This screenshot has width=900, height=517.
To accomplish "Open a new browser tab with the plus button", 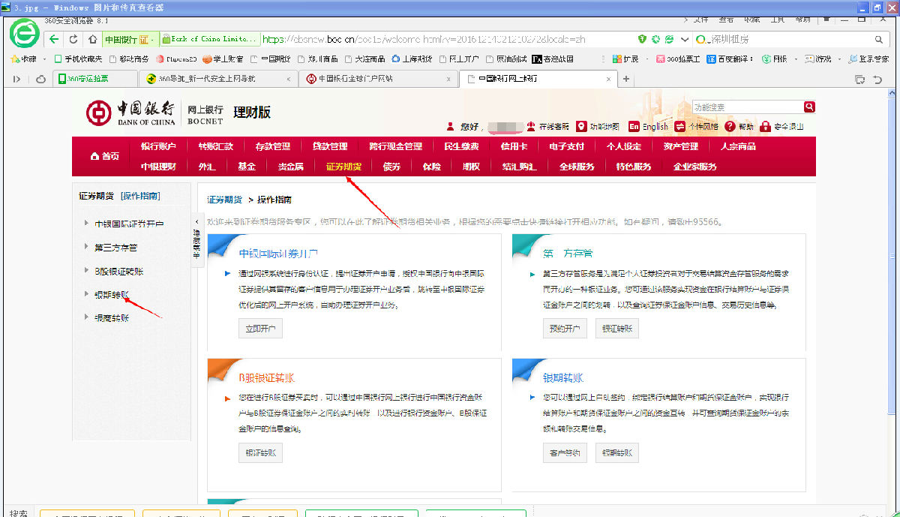I will pos(626,79).
